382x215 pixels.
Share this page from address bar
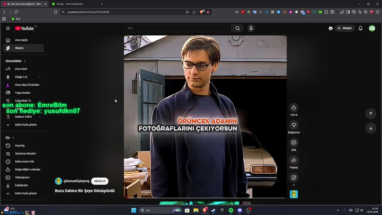coord(194,12)
